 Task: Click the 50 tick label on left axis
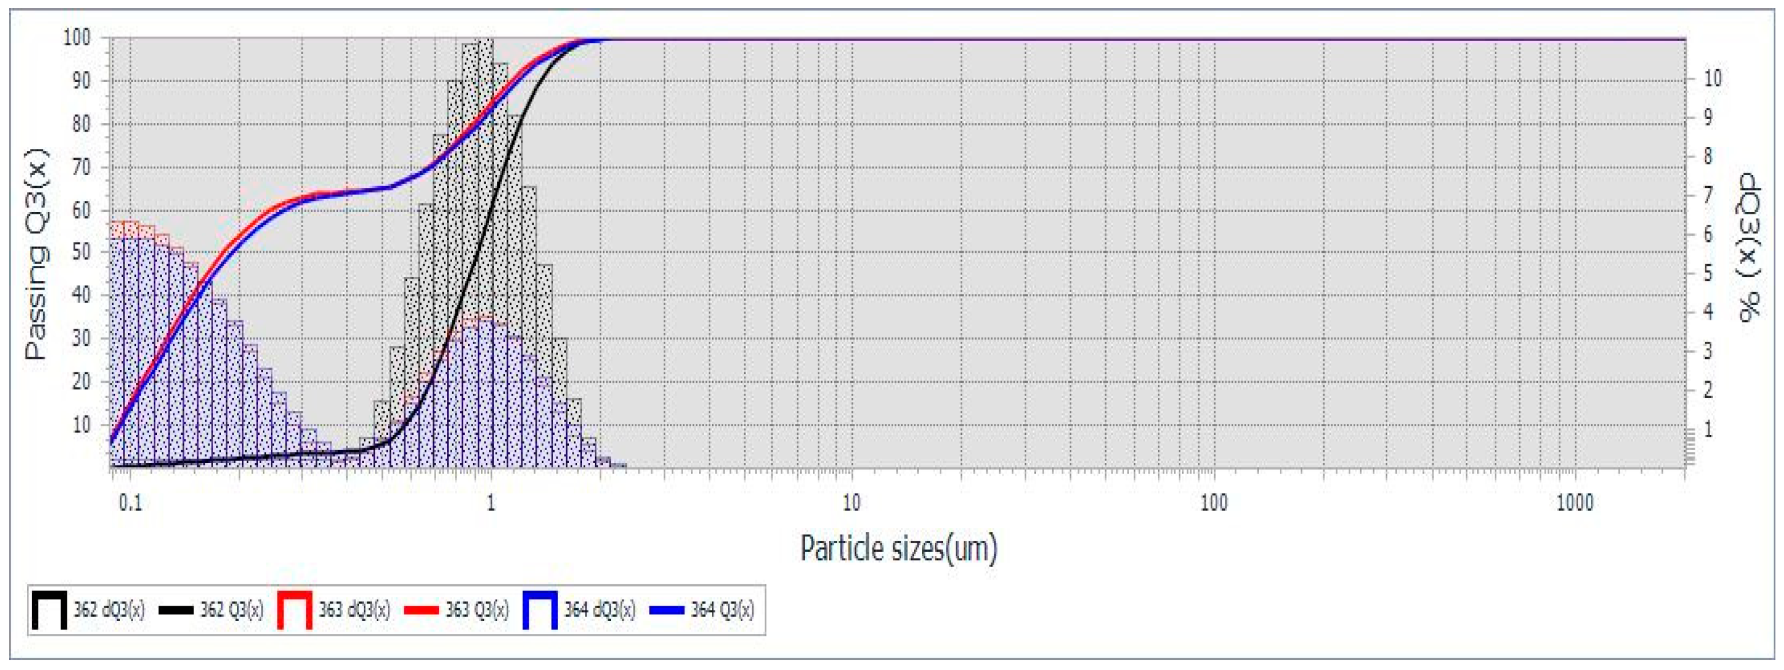pos(81,252)
